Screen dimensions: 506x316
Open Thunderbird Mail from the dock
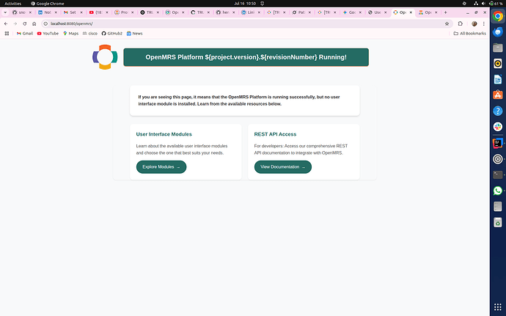point(498,32)
